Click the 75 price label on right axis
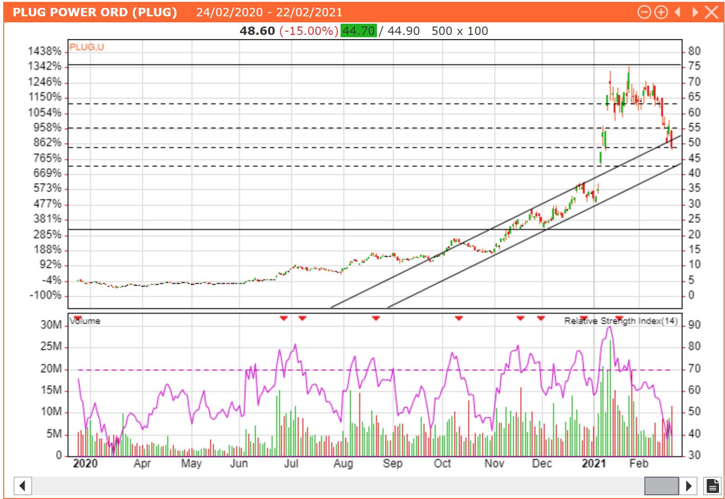 [694, 66]
